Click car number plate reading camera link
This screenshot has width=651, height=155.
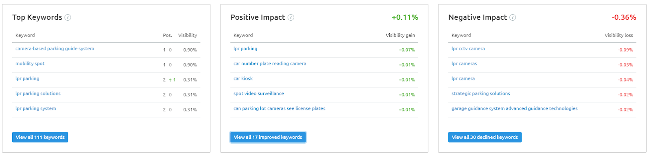270,64
